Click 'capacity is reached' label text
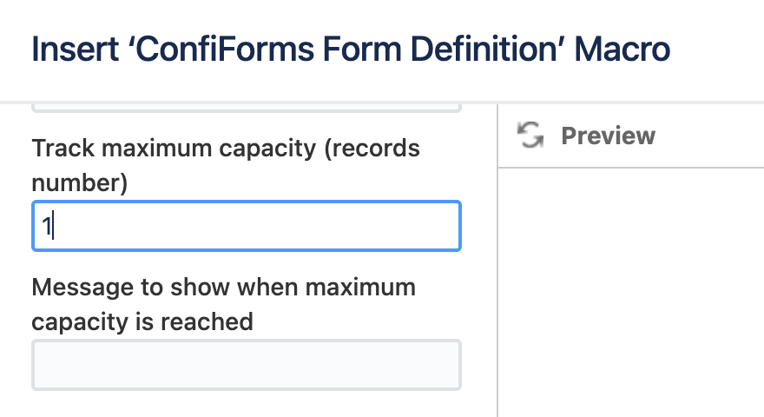The height and width of the screenshot is (417, 764). (142, 322)
